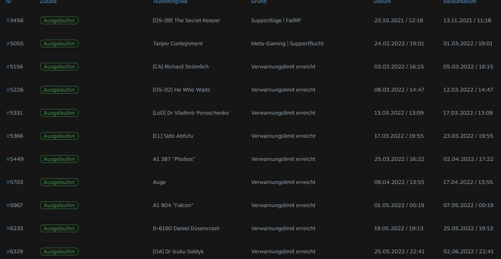
Task: Sort table by Grund column header
Action: (259, 2)
